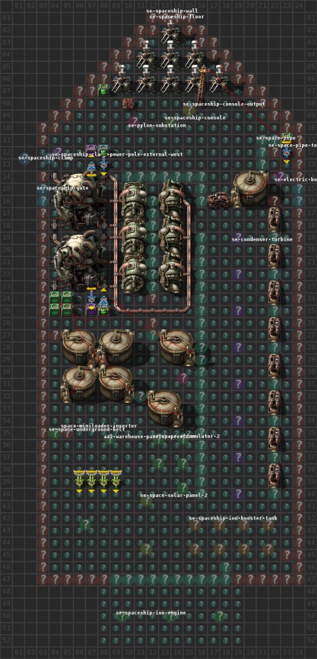Screen dimensions: 317x659
Task: Click row number 47 in left ruler
Action: (6, 579)
